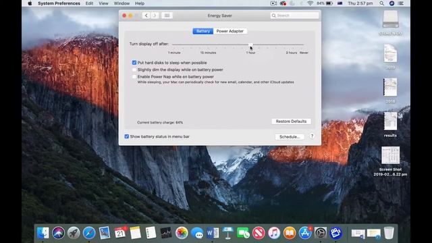432x243 pixels.
Task: Show all preferences grid button
Action: pyautogui.click(x=167, y=16)
